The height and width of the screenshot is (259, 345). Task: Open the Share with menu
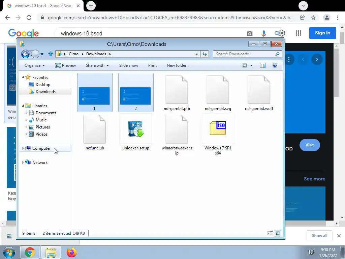[x=97, y=65]
